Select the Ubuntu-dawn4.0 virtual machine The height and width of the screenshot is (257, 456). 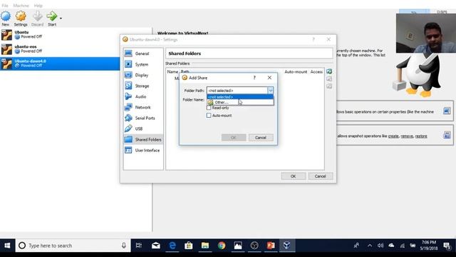60,64
